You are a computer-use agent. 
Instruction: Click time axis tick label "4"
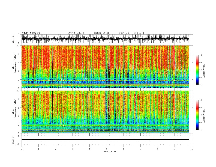pyautogui.click(x=89, y=149)
